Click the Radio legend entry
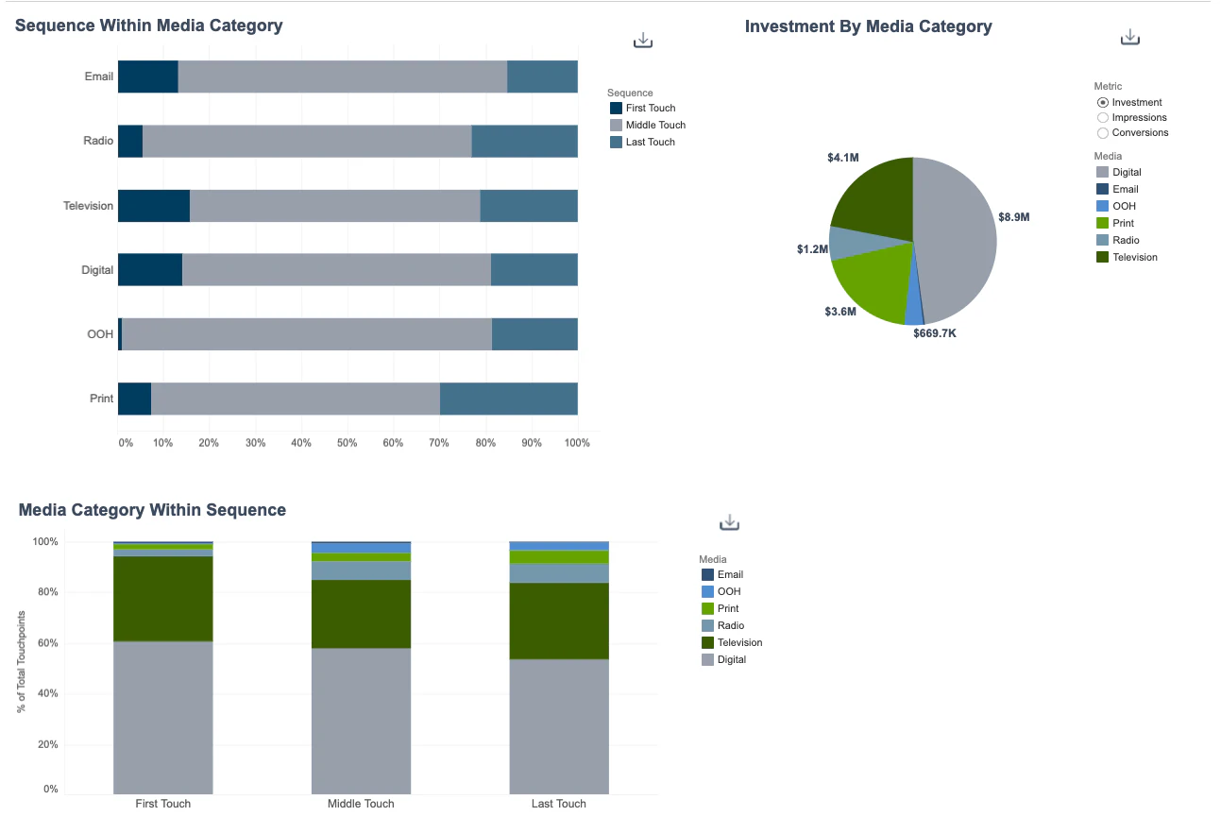The image size is (1221, 833). click(x=1101, y=240)
